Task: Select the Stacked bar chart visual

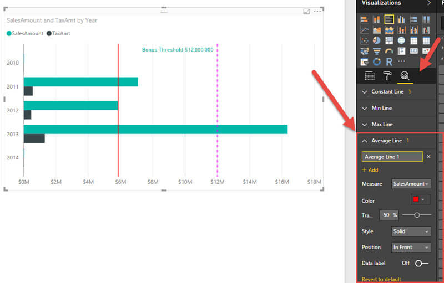Action: click(364, 19)
